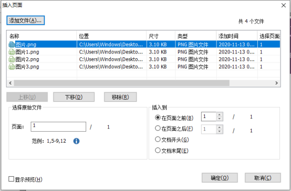Sort by the 尺寸 column header

coord(161,36)
